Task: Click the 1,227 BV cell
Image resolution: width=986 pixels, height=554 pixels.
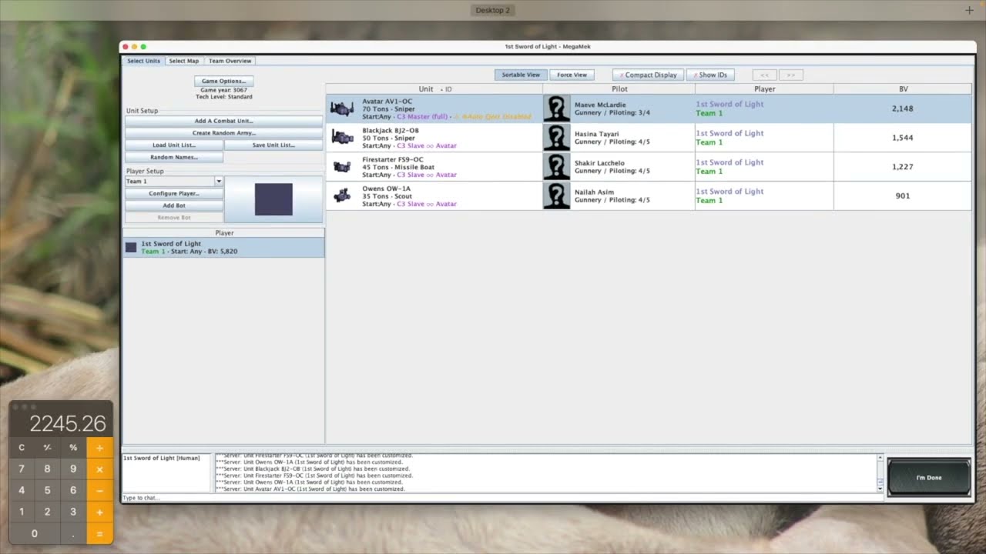Action: [903, 167]
